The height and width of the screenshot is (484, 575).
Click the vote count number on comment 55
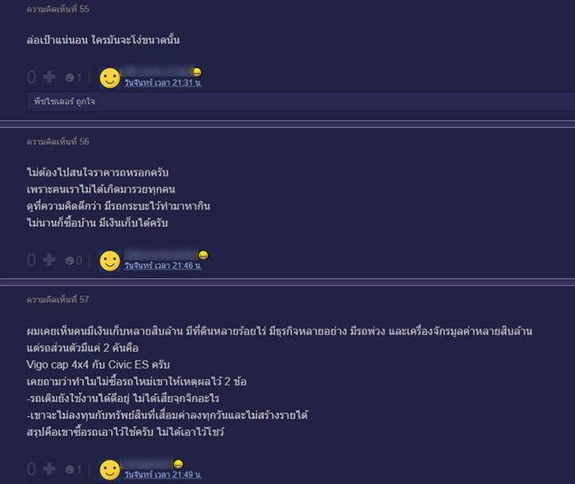[x=31, y=78]
